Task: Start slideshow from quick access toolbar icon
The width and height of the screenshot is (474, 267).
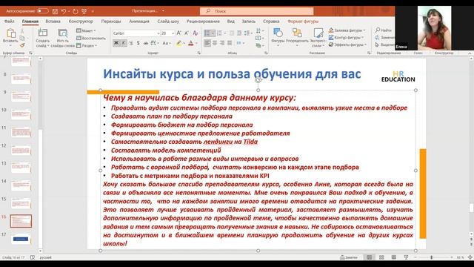Action: 84,11
